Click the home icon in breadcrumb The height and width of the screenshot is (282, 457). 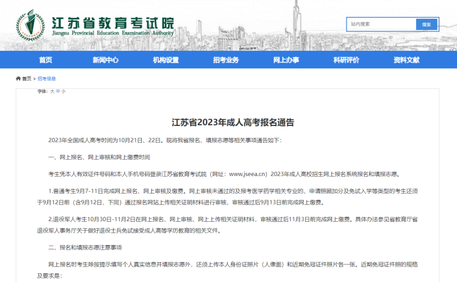pyautogui.click(x=18, y=79)
